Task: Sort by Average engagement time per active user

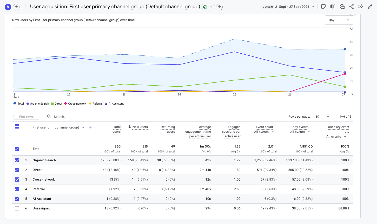Action: [198, 132]
